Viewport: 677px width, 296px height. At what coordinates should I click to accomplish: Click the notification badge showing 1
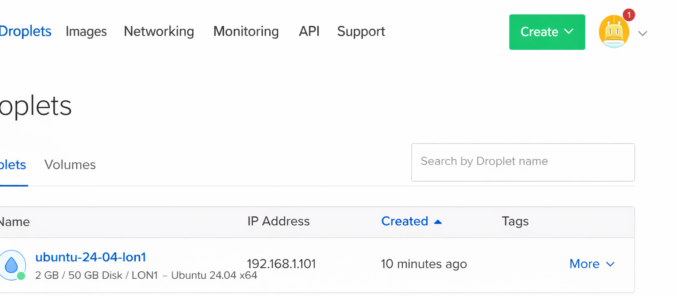(x=629, y=15)
